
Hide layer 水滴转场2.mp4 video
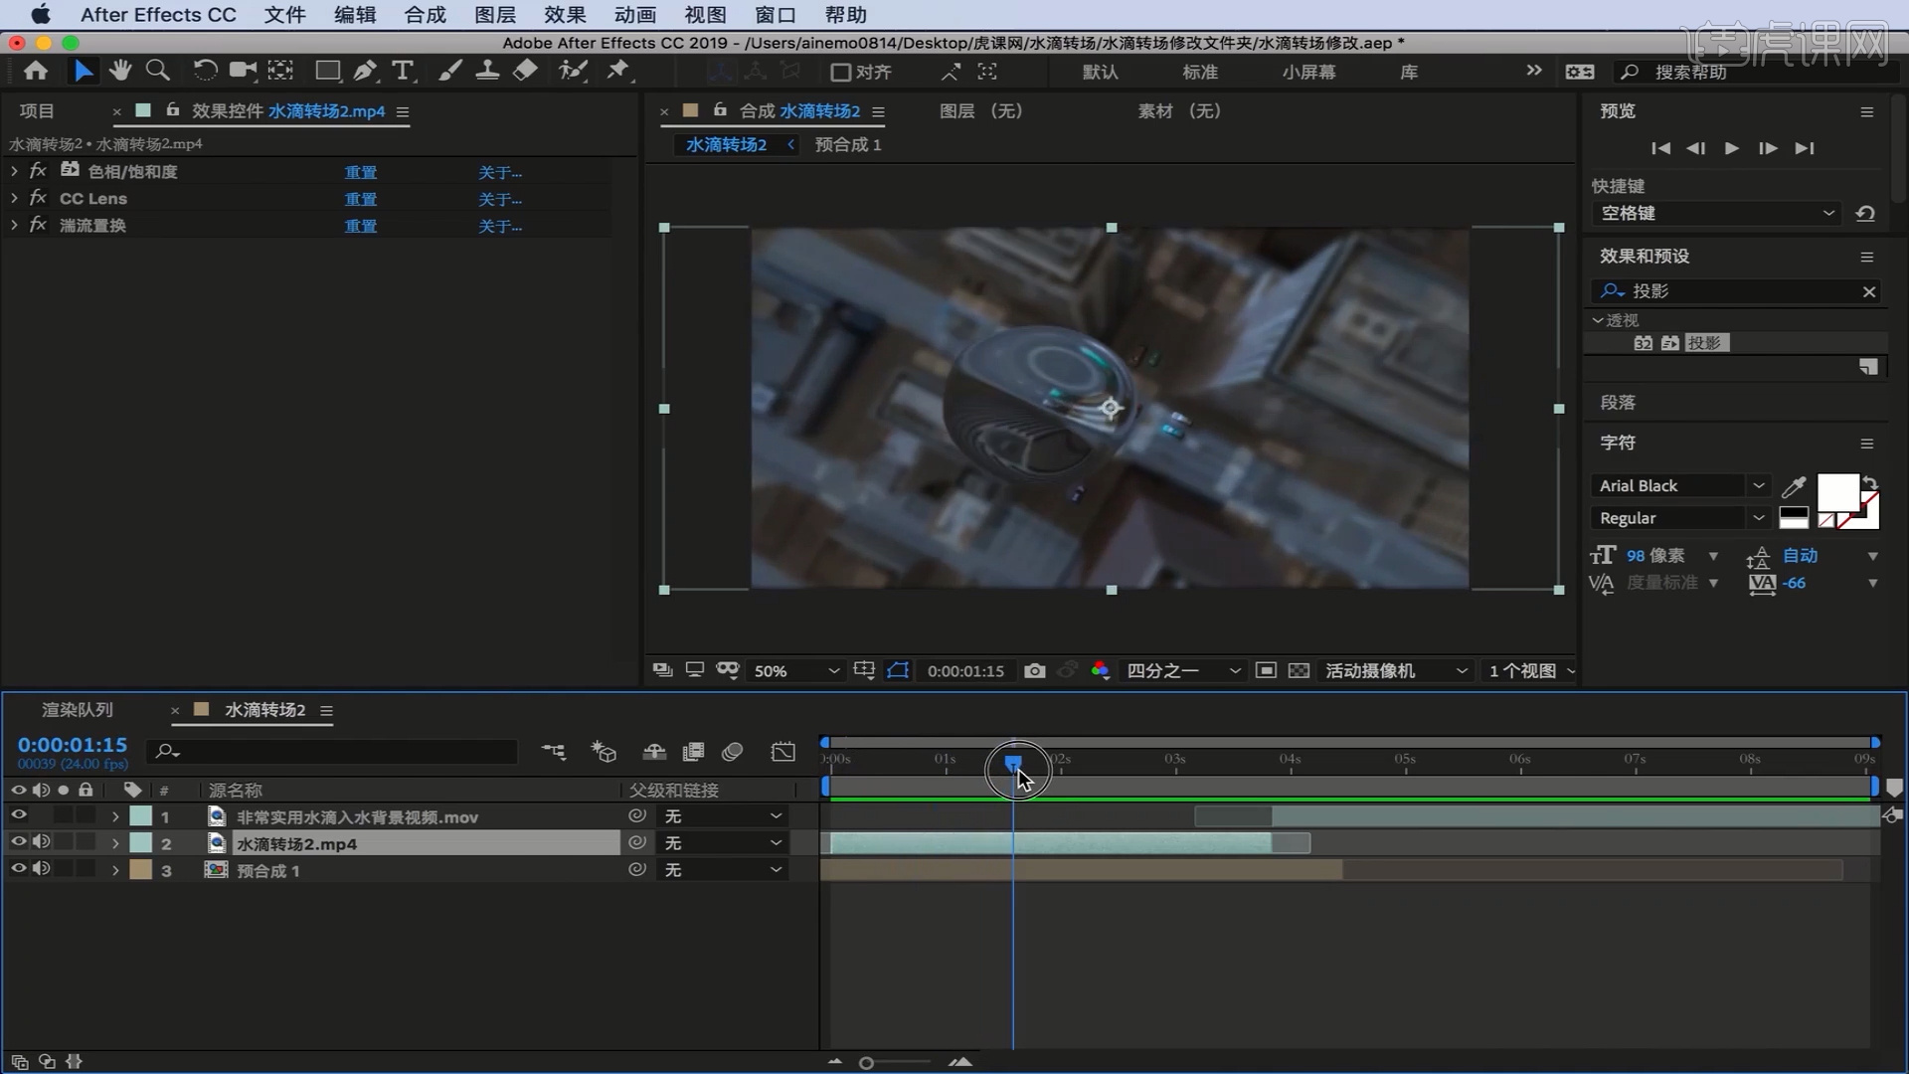coord(18,843)
